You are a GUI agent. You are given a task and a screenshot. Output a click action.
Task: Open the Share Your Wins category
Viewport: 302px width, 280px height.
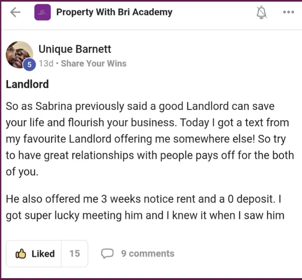94,64
